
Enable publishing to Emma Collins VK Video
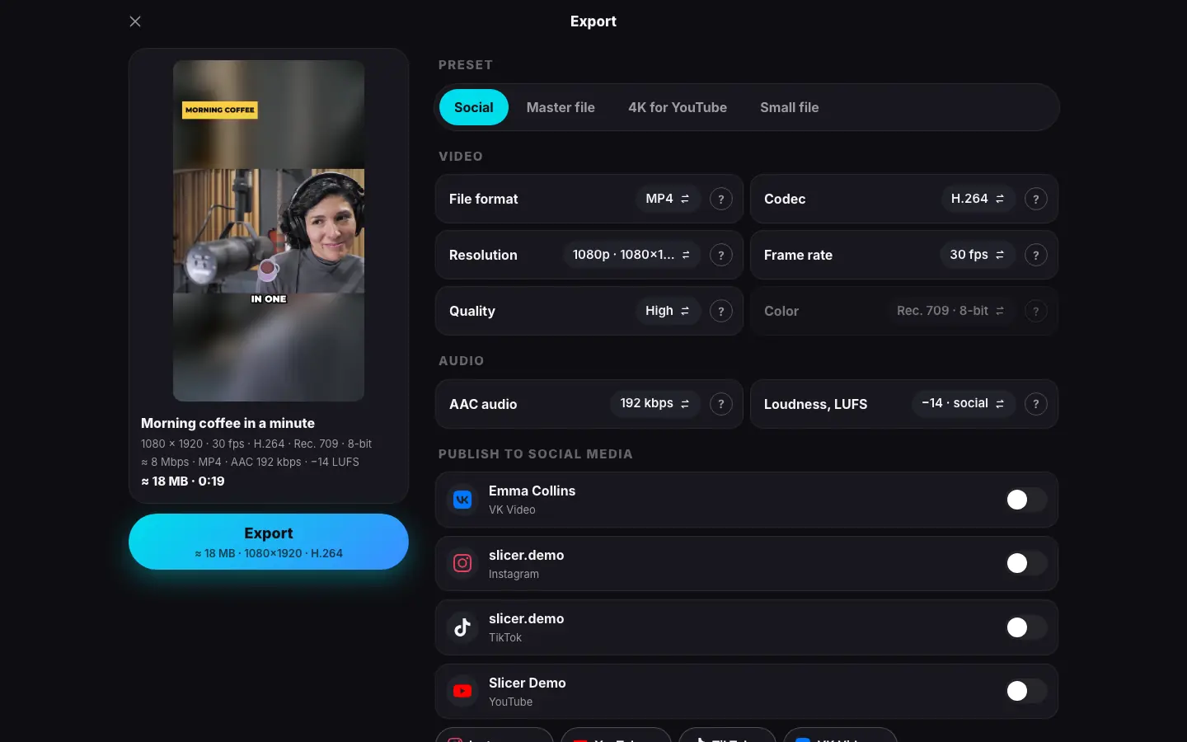[1025, 500]
